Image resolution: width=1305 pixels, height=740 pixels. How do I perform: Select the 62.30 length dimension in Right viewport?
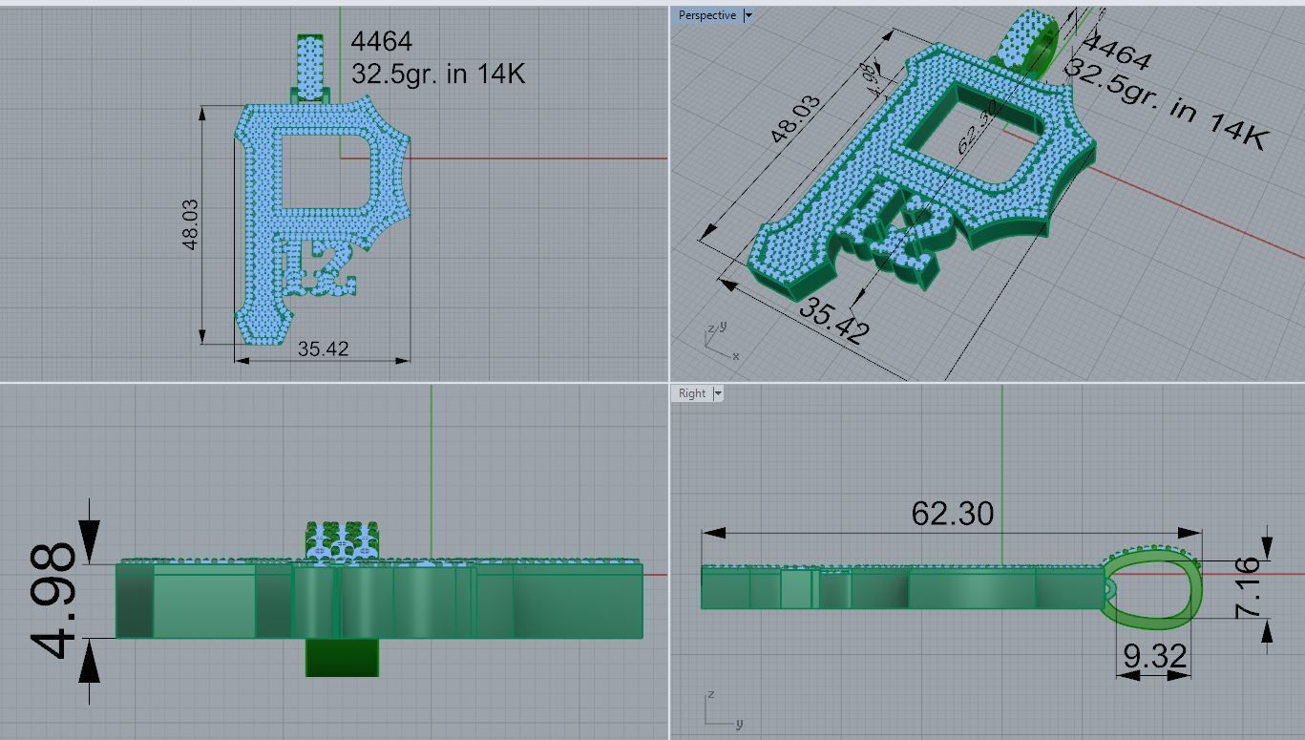tap(952, 513)
